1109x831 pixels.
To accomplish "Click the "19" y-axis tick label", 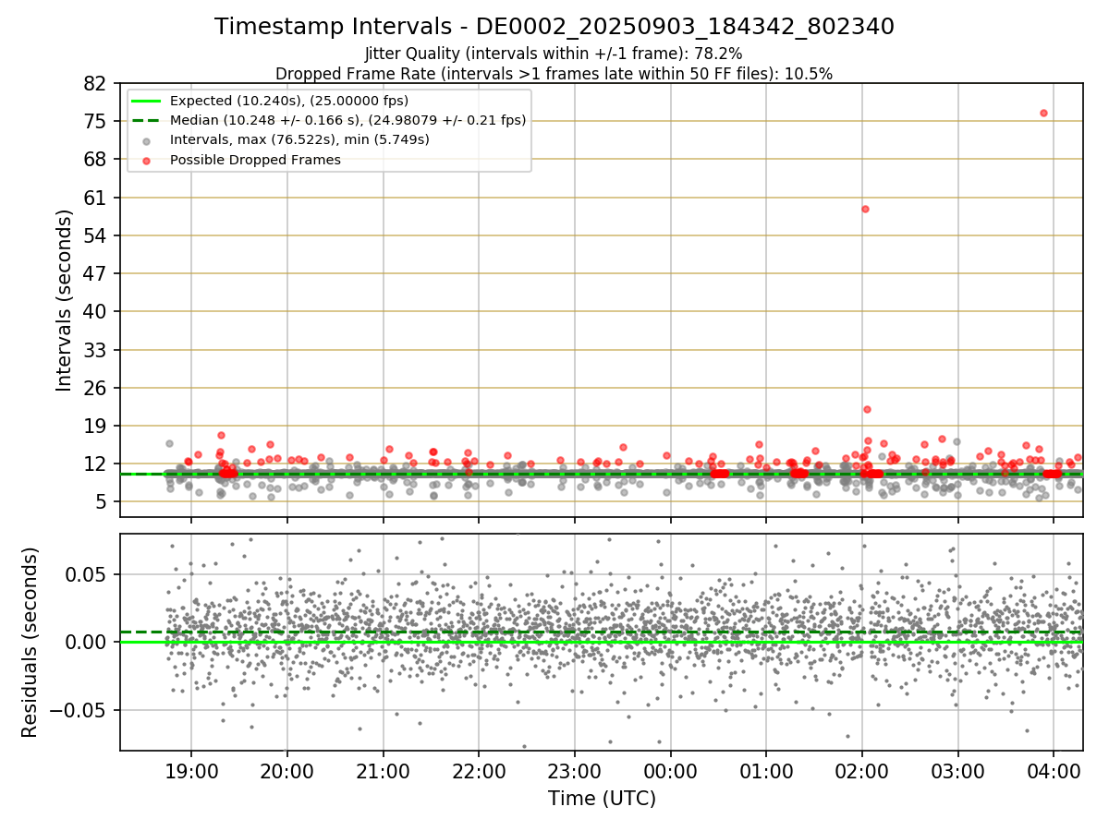I will coord(97,426).
